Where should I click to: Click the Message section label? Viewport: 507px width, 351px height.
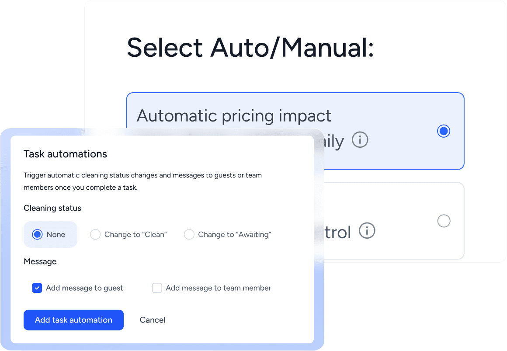40,261
